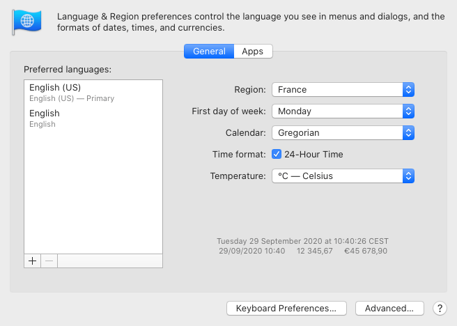Open the Calendar dropdown showing Gregorian
Image resolution: width=457 pixels, height=326 pixels.
point(343,132)
